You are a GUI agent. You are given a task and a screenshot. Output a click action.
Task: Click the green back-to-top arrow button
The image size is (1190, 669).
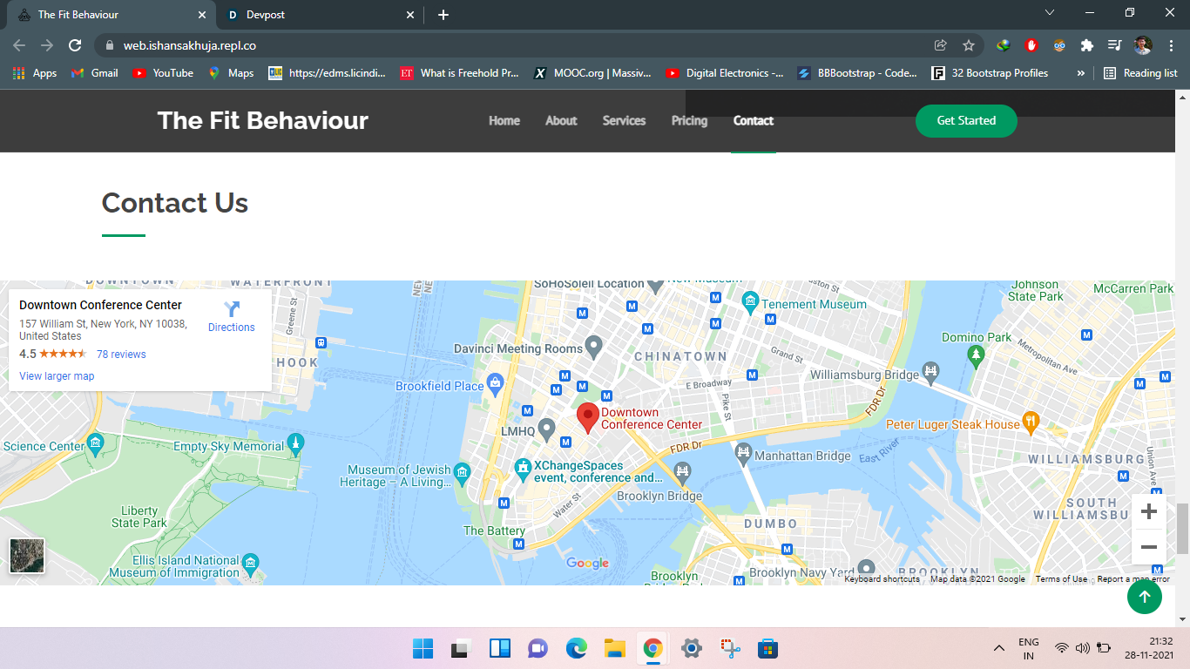point(1145,597)
